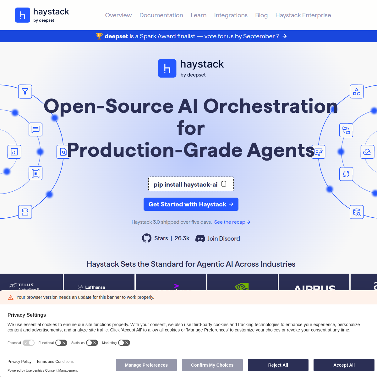Click the Spark Award finalist banner text
Screen dimensions: 377x377
[192, 36]
